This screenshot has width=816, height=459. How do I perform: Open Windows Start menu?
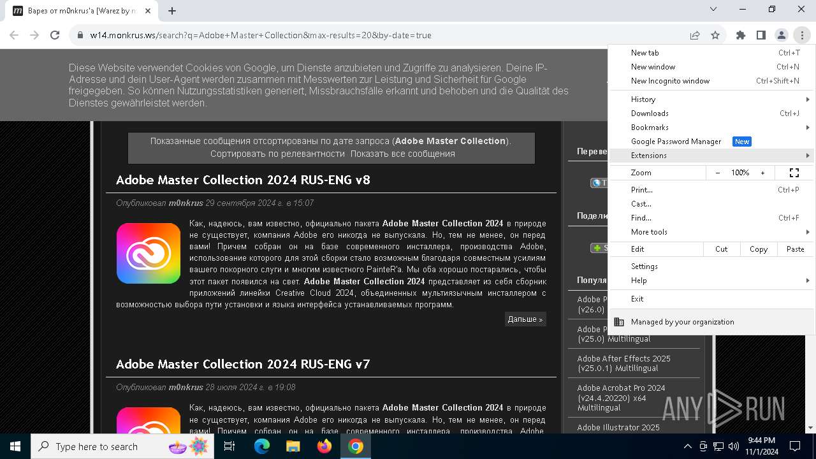[x=15, y=446]
